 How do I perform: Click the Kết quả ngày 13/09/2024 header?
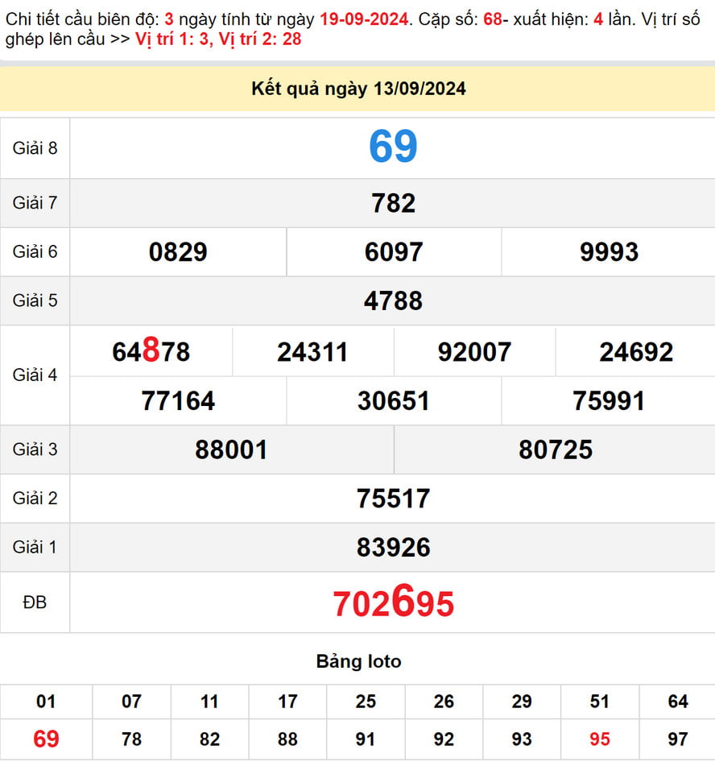pos(358,89)
